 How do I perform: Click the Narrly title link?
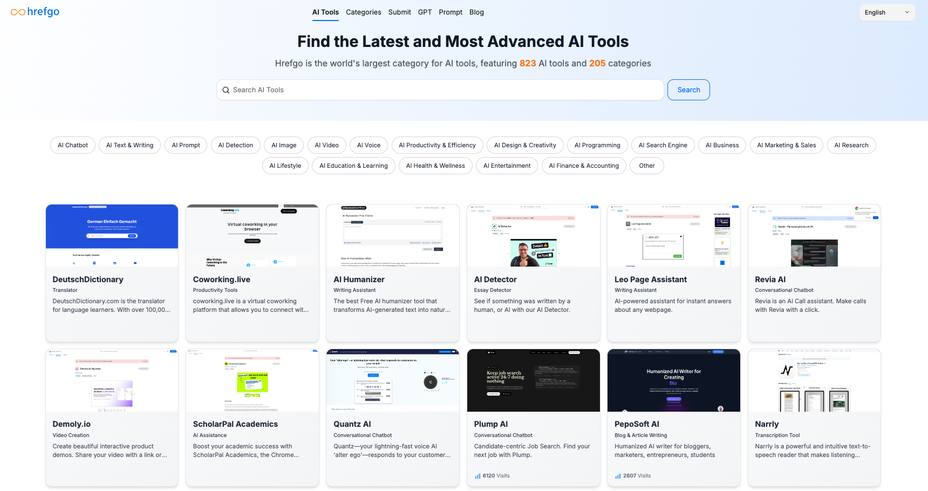[x=767, y=424]
